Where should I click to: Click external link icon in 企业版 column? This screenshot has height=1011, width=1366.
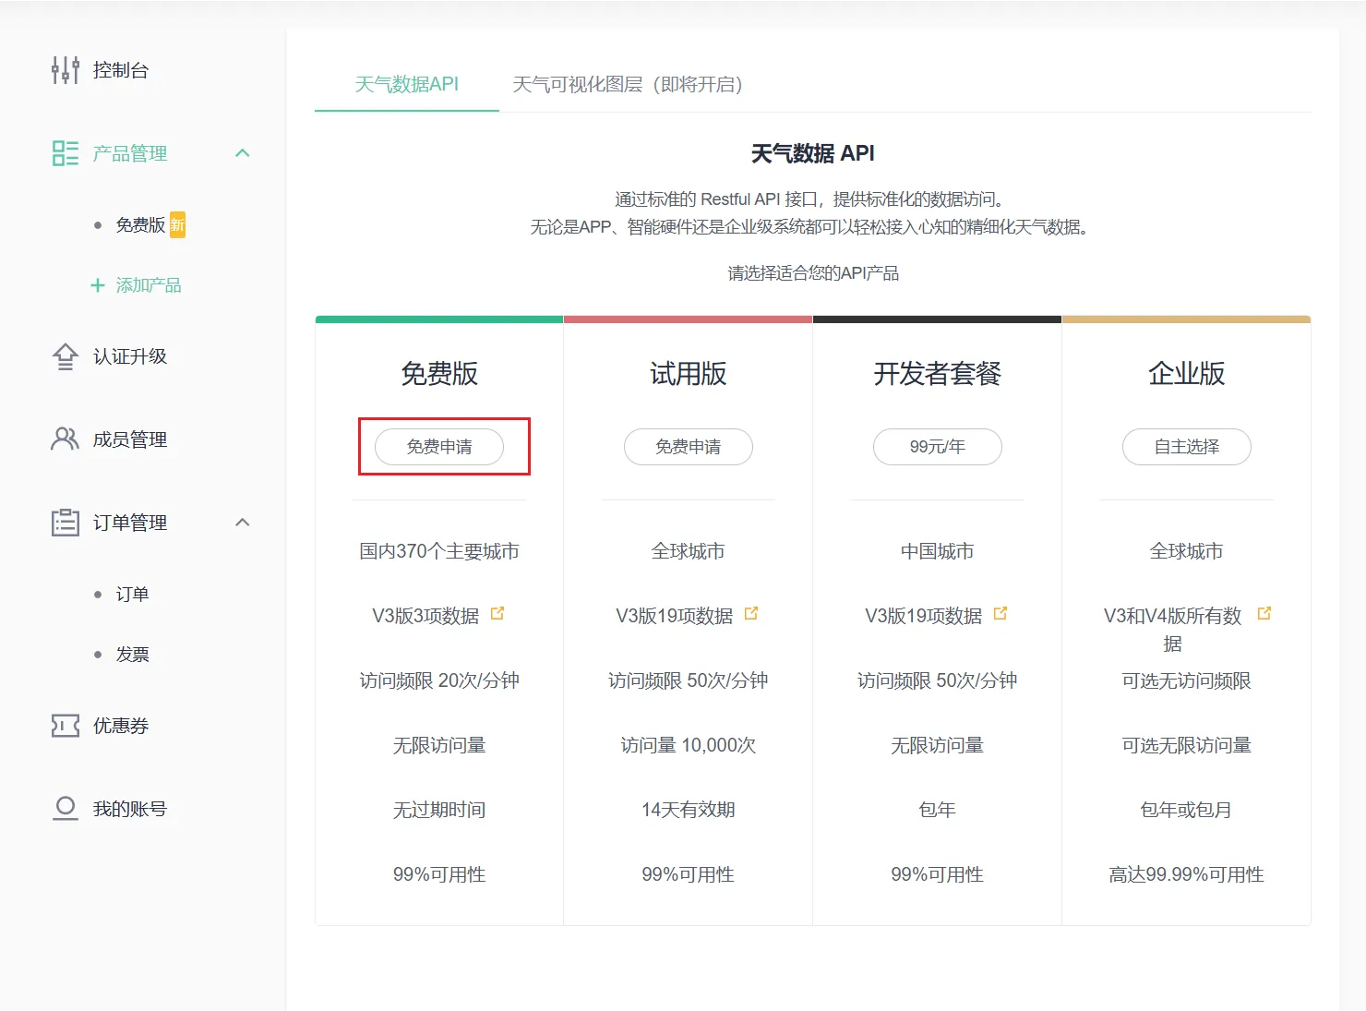(1265, 611)
